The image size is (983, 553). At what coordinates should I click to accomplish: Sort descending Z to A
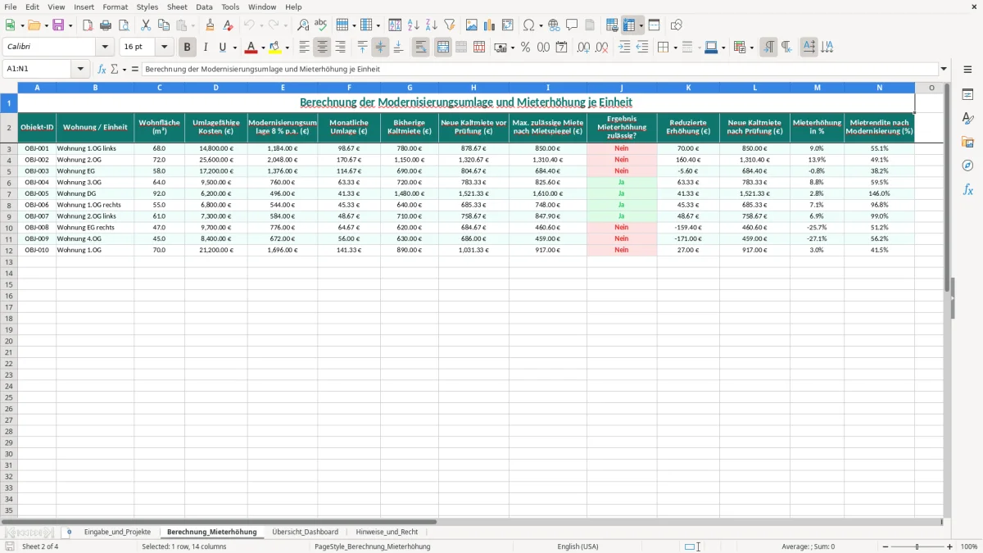click(x=432, y=25)
